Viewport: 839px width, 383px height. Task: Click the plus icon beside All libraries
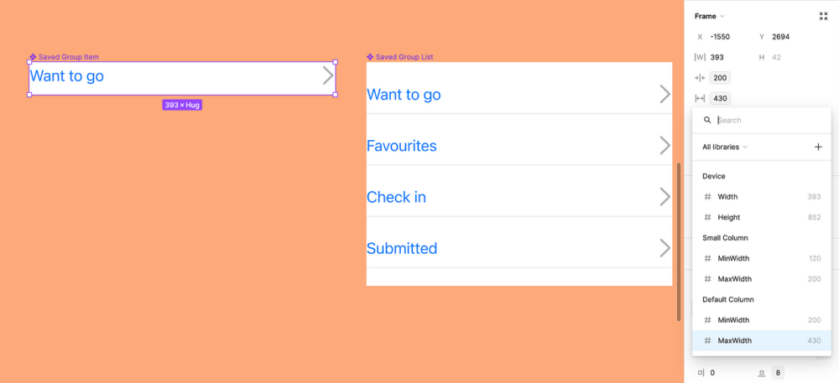[x=818, y=148]
